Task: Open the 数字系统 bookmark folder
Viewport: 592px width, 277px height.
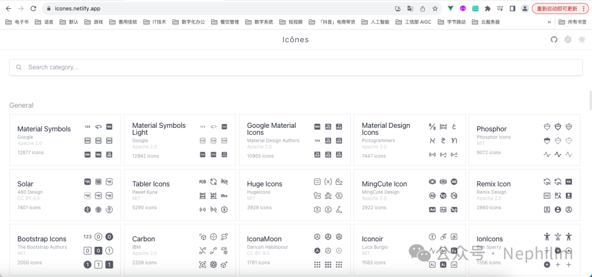Action: (x=259, y=22)
